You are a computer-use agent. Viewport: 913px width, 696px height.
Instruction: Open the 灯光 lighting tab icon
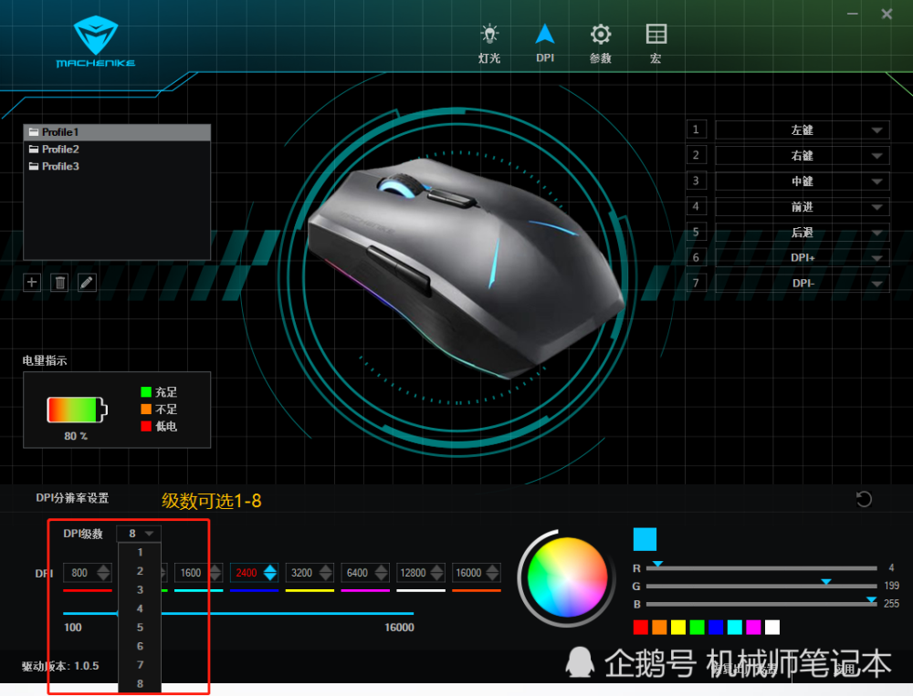(489, 35)
